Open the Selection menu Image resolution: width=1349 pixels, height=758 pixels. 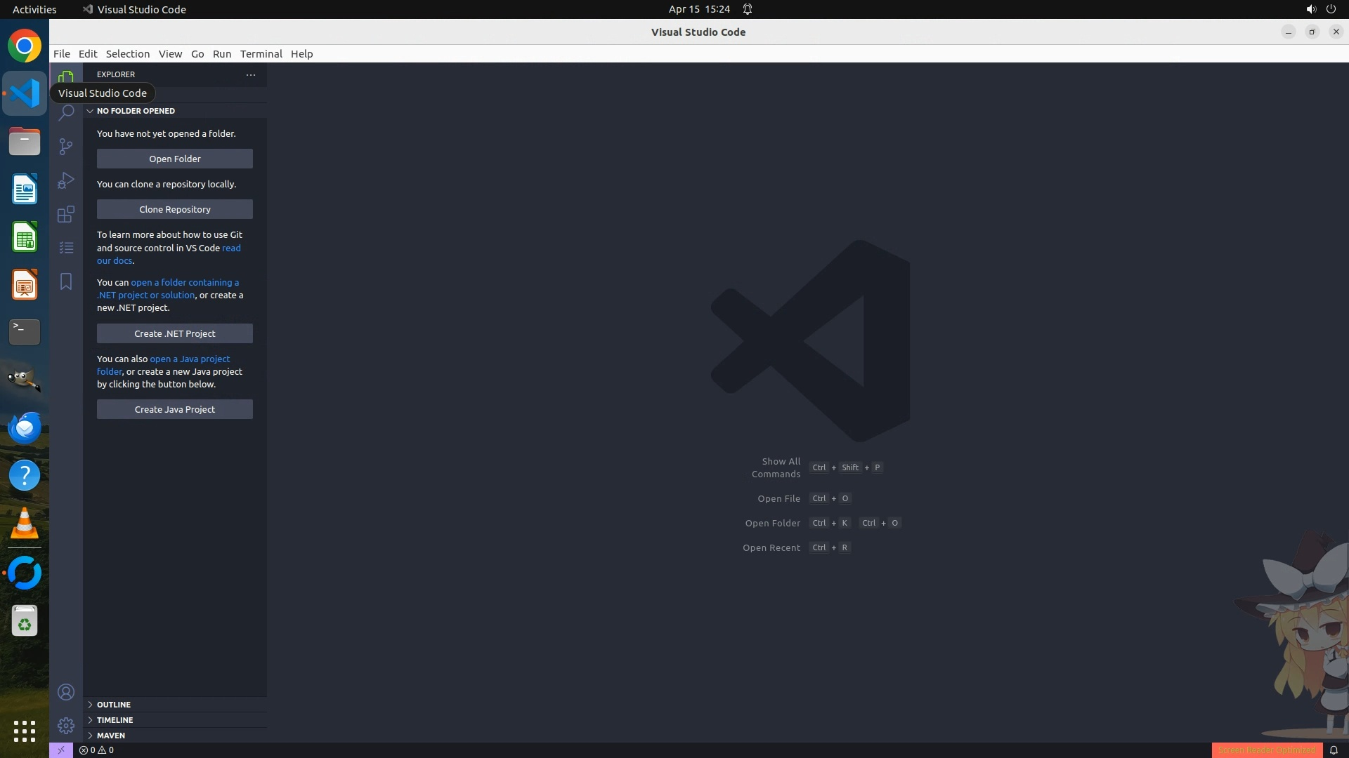click(x=127, y=54)
